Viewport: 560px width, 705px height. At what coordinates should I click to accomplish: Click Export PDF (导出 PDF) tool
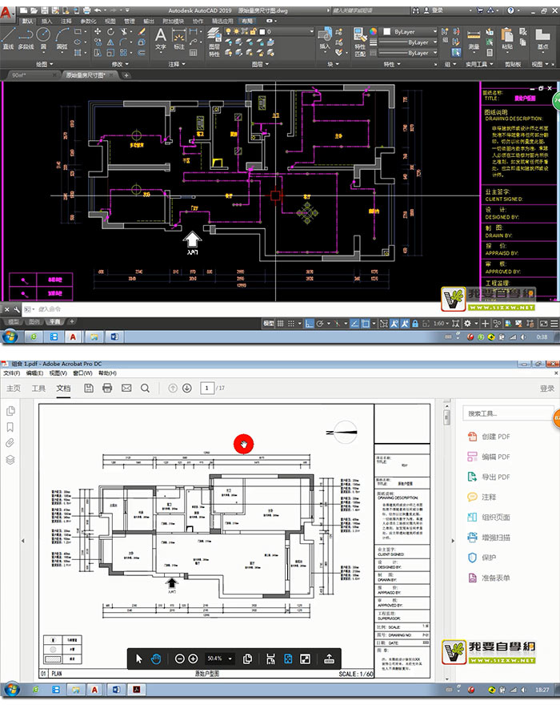click(x=489, y=477)
